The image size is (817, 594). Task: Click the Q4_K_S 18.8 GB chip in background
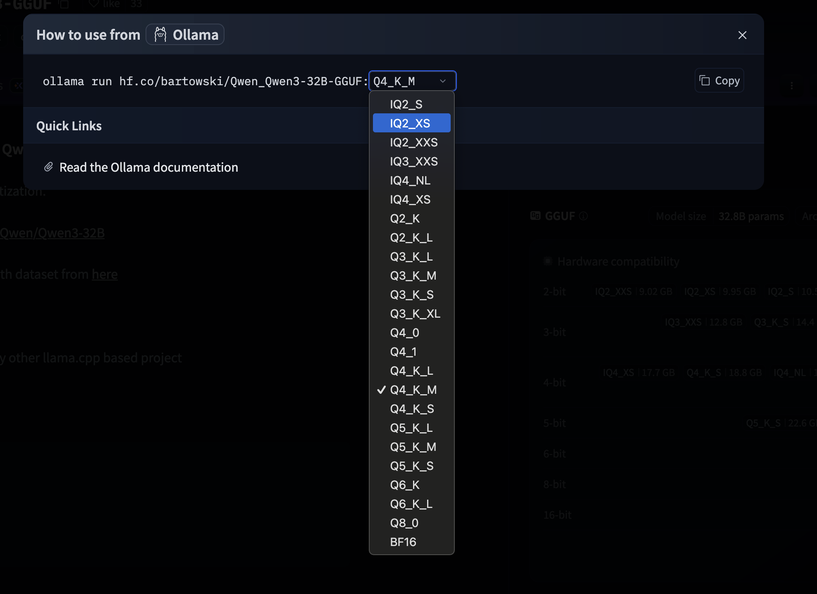pyautogui.click(x=724, y=373)
